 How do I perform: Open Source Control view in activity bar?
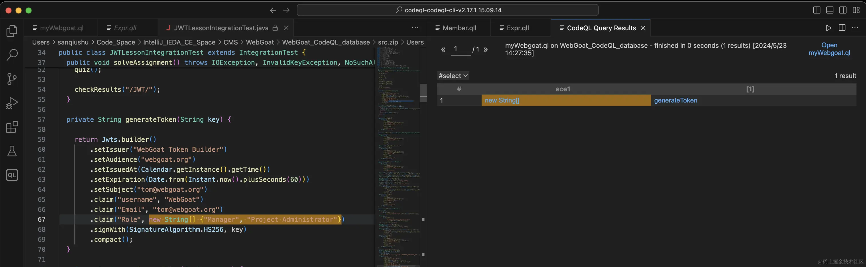click(12, 79)
